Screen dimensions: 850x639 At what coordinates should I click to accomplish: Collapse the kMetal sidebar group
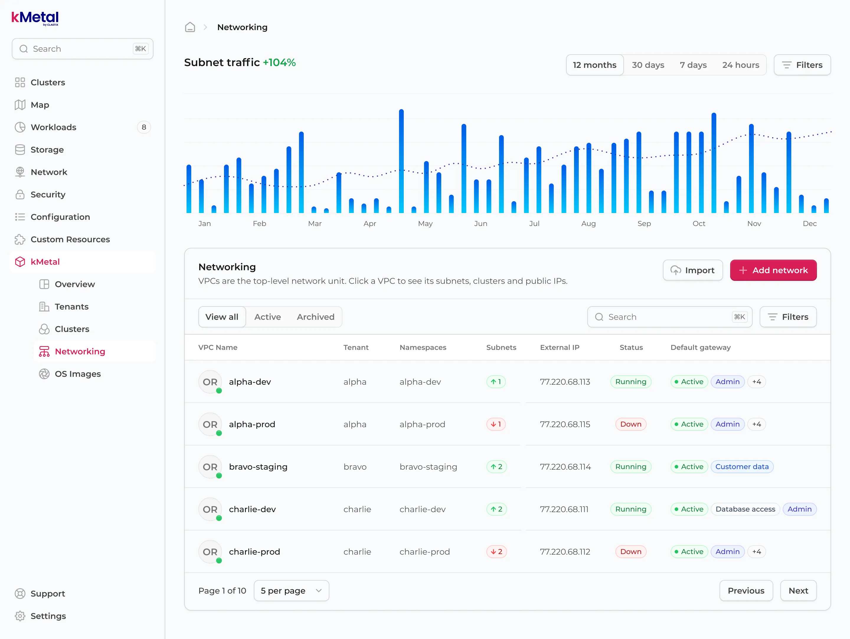82,262
